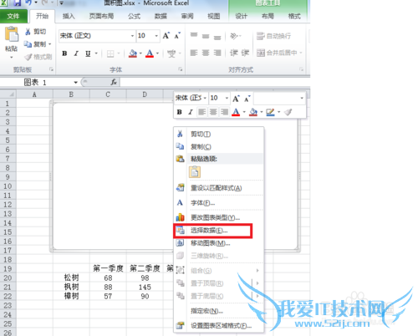This screenshot has width=418, height=336.
Task: Click the mini toolbar red font color button
Action: tap(236, 112)
